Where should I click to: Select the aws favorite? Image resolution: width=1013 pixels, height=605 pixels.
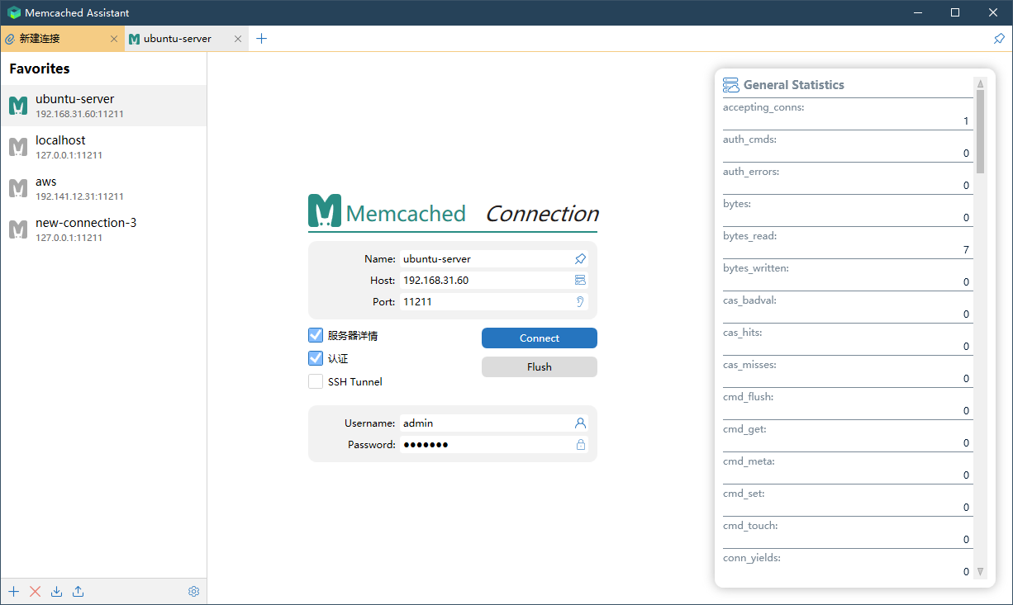click(x=103, y=188)
